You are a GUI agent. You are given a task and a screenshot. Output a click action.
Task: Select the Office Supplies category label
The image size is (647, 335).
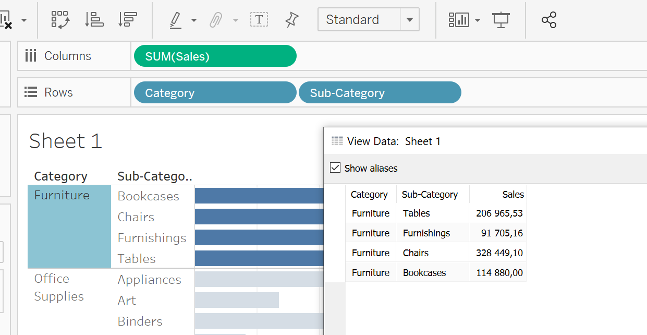[x=59, y=288]
